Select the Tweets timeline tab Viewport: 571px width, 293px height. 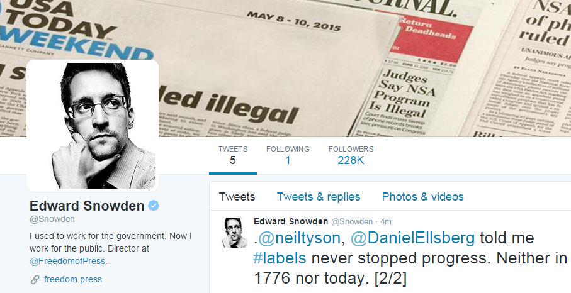[x=237, y=197]
